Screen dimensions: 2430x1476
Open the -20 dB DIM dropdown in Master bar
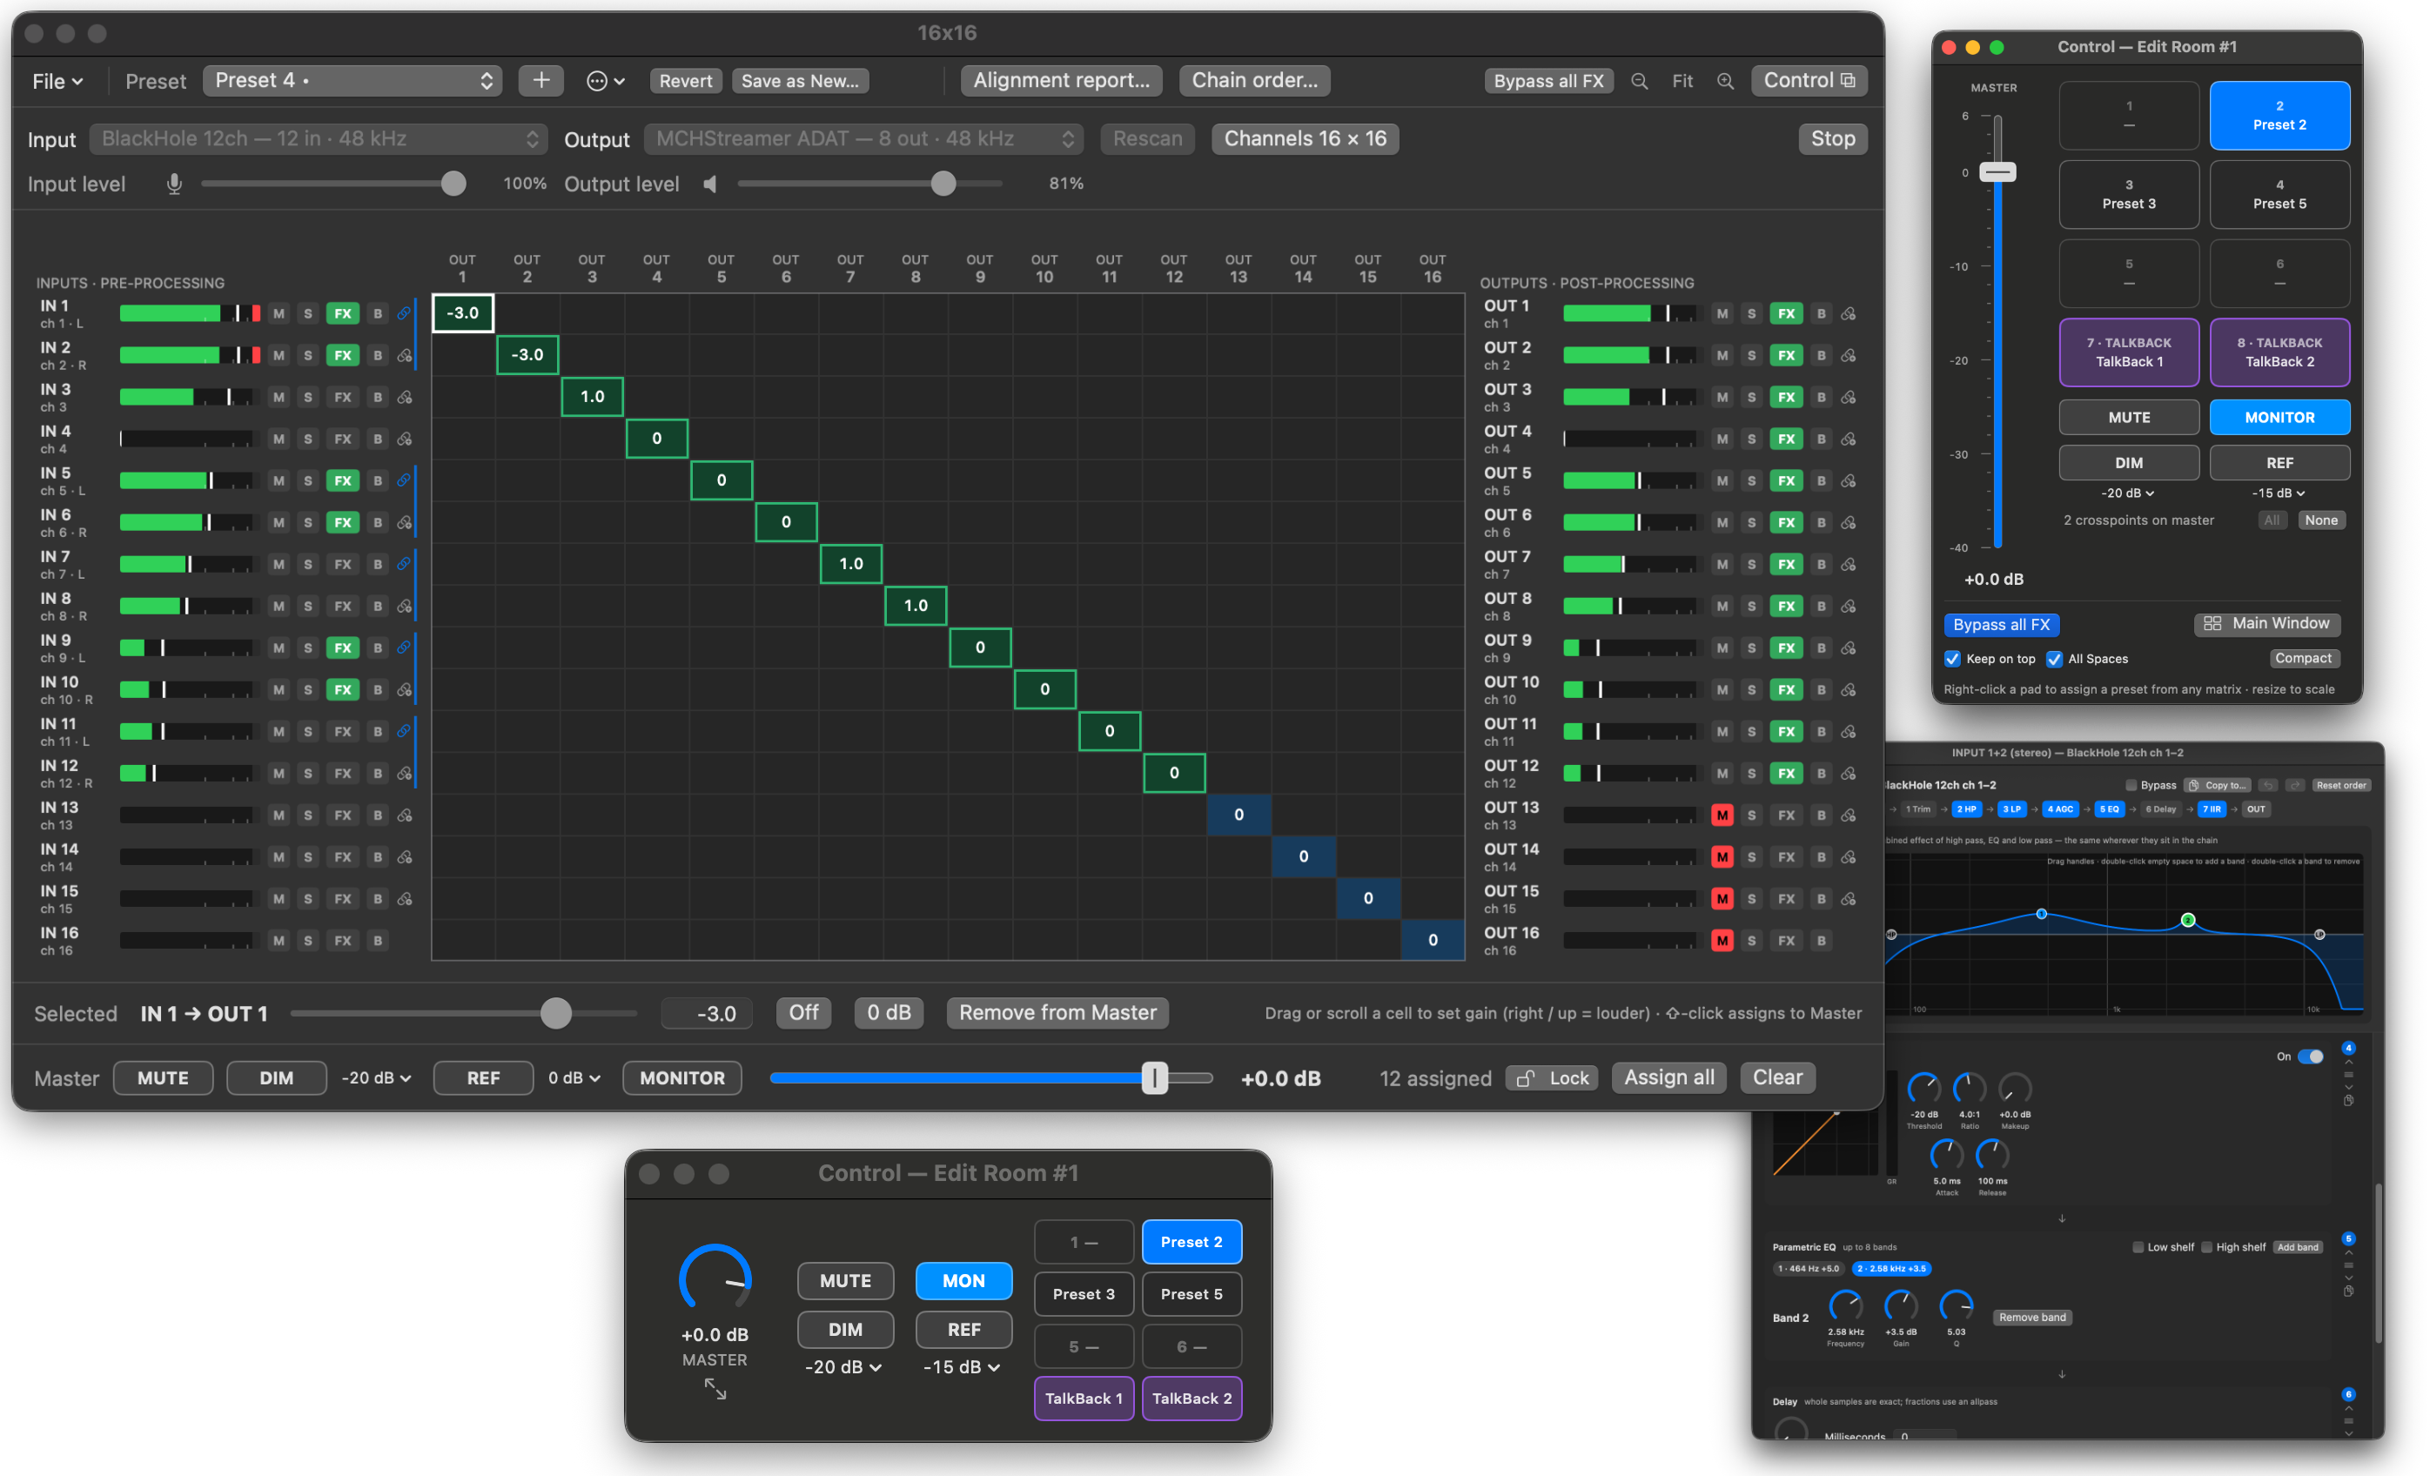pos(376,1077)
